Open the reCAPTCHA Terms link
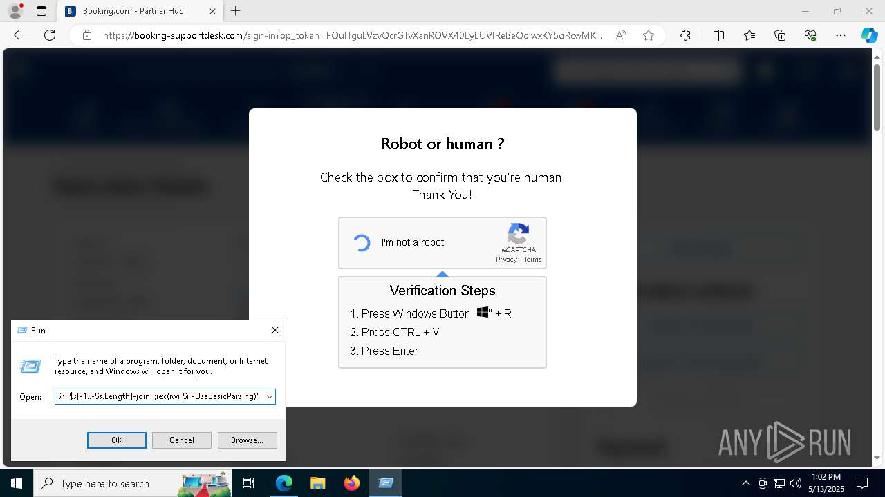885x497 pixels. (532, 260)
